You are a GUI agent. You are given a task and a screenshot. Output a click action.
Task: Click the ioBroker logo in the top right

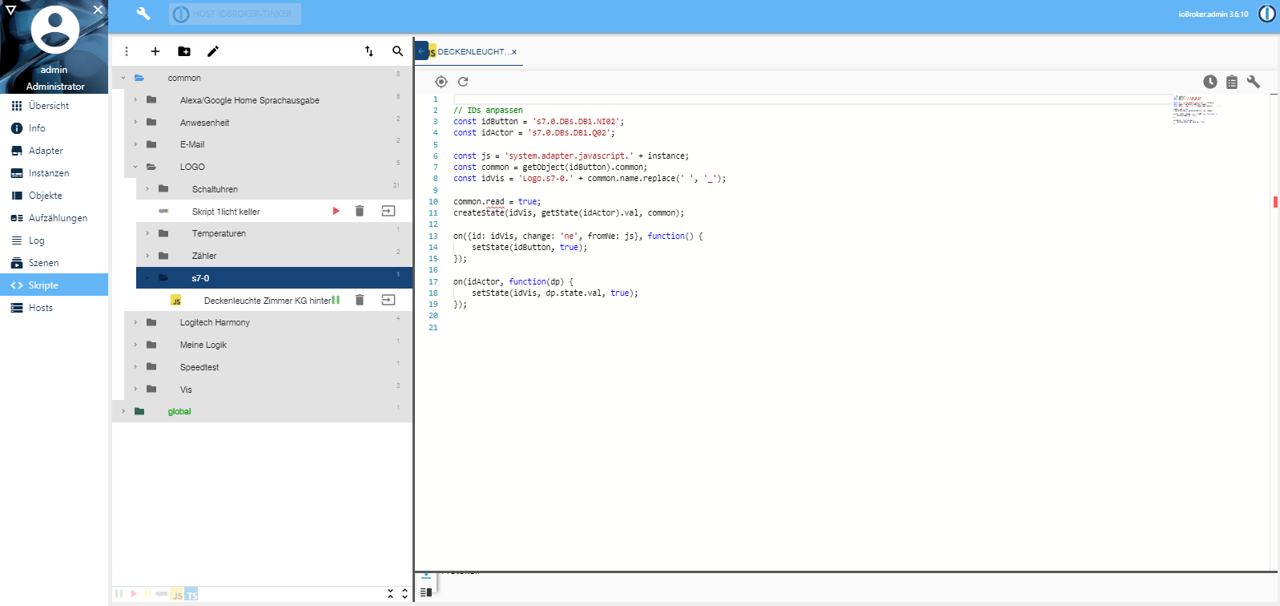point(1266,14)
